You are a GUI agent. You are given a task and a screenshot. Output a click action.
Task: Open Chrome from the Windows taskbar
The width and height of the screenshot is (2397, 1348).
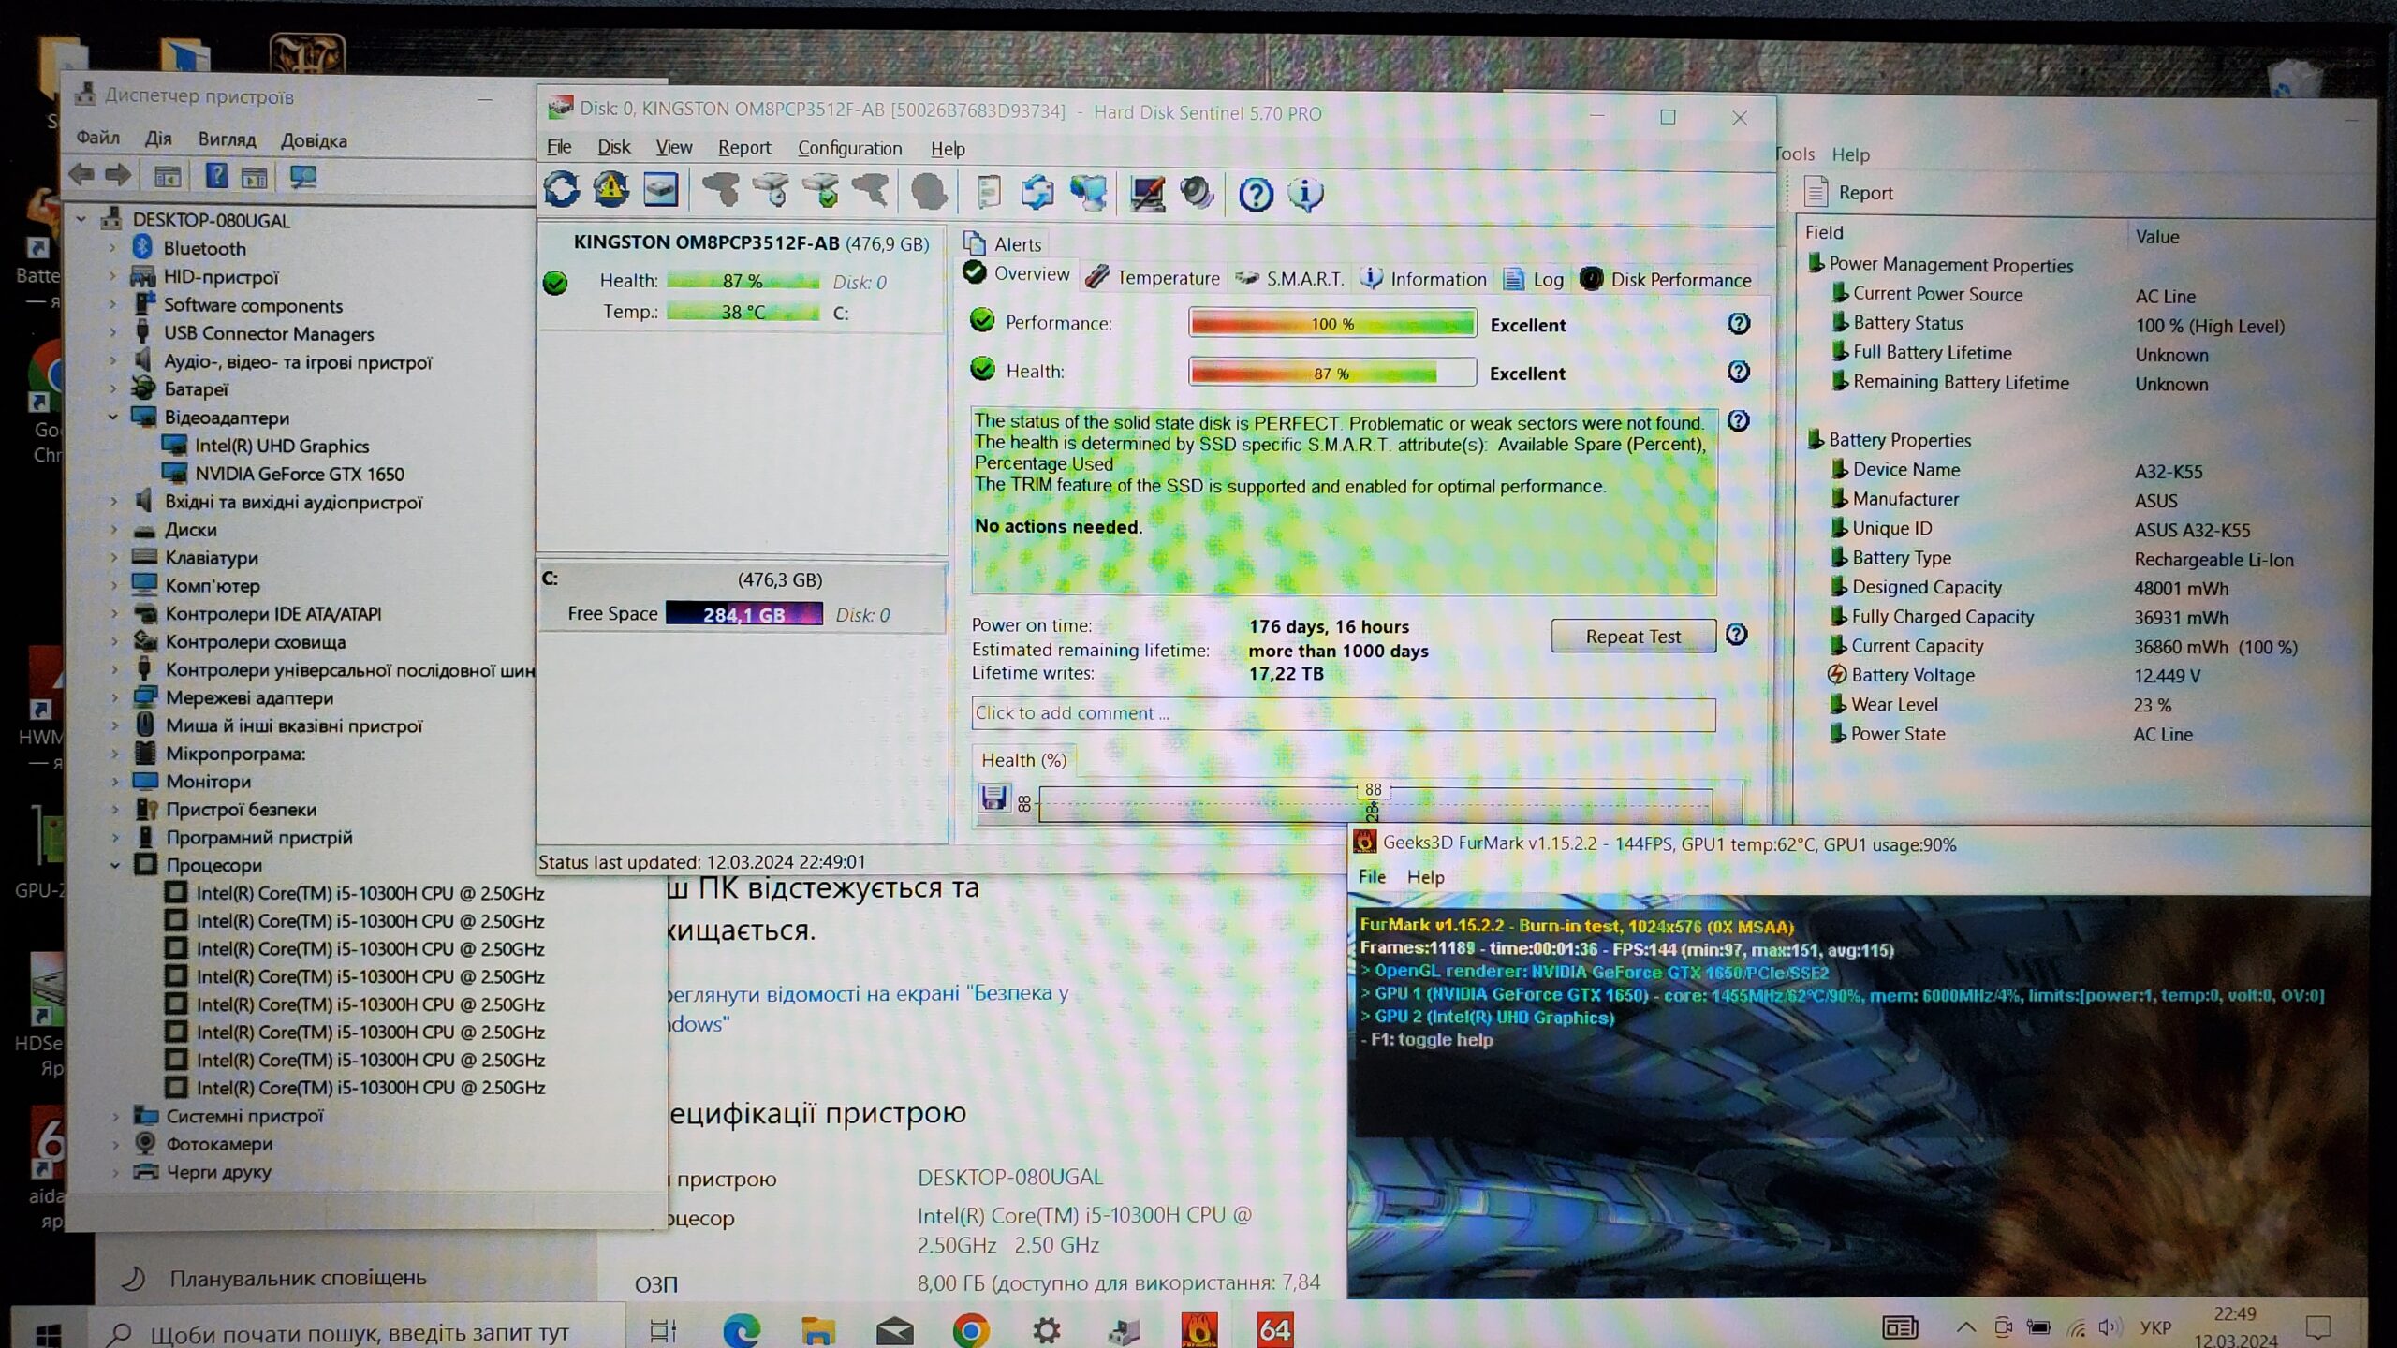pos(971,1329)
